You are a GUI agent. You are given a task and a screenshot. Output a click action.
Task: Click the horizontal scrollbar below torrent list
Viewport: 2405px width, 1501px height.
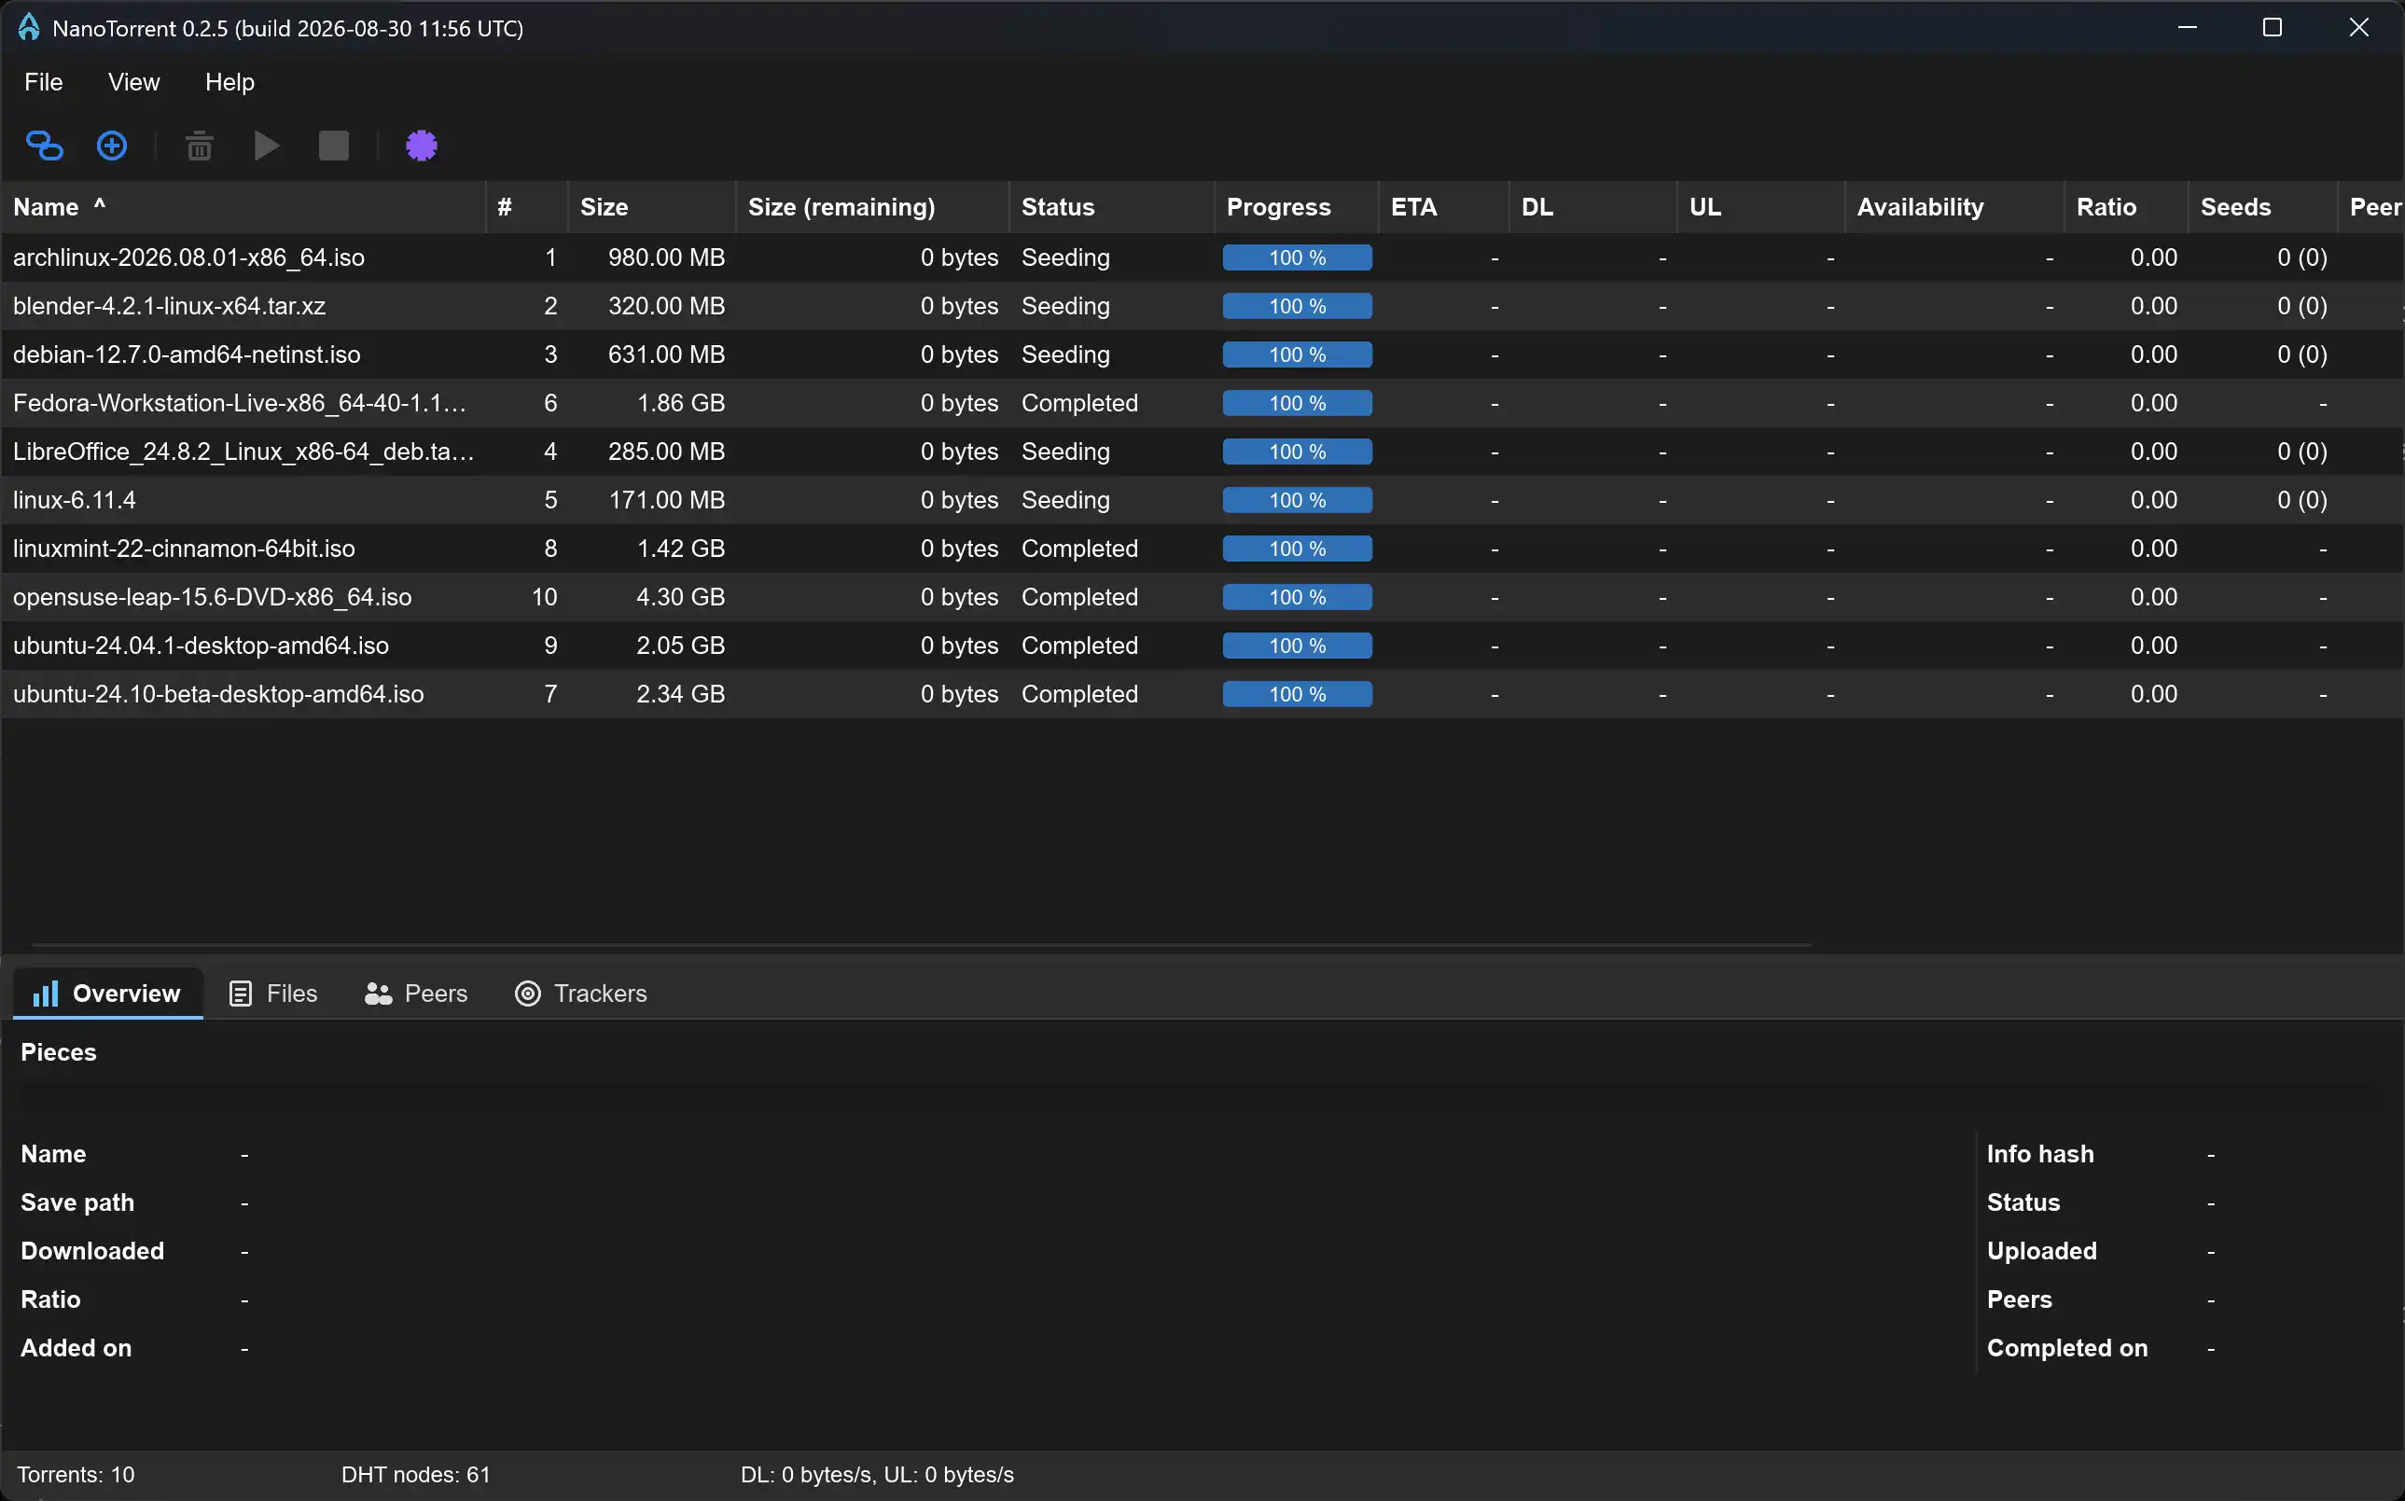point(922,945)
